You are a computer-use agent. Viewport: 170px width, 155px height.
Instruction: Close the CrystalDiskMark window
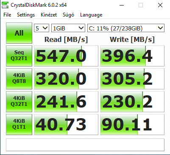pos(160,6)
